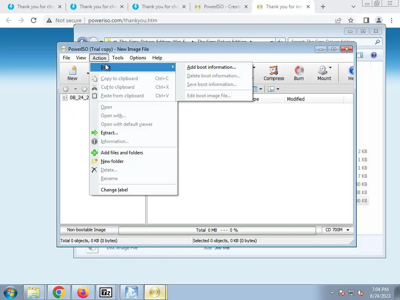This screenshot has width=400, height=300.
Task: Click the PowerISO taskbar icon
Action: 155,292
